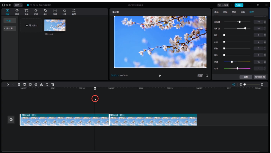The width and height of the screenshot is (271, 153).
Task: Click the stepper arrows for 色温 value
Action: [x=265, y=62]
